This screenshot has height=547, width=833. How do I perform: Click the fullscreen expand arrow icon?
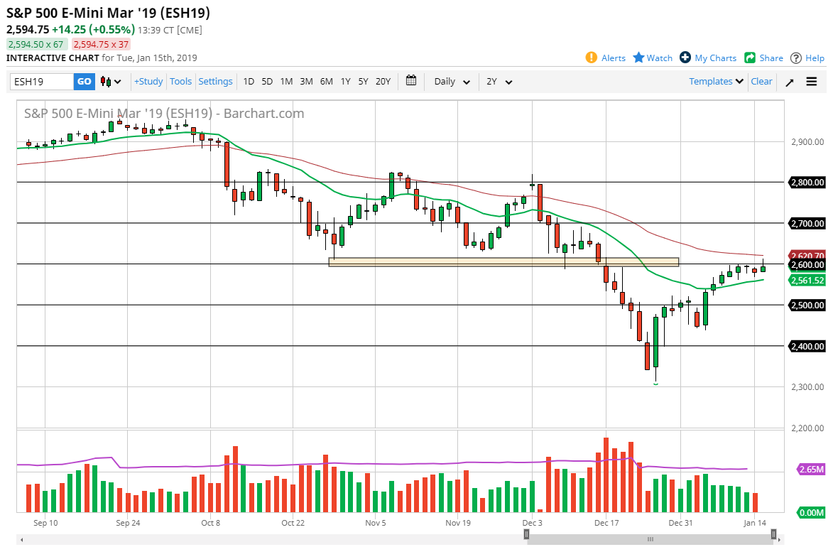pos(790,82)
